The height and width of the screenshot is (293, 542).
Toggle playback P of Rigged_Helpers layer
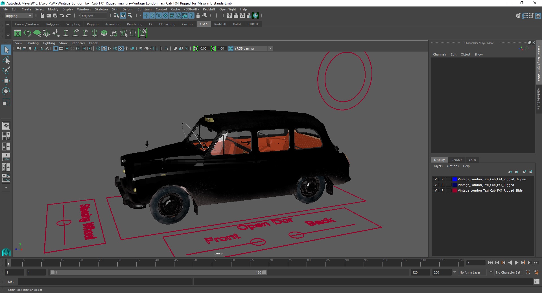point(442,179)
